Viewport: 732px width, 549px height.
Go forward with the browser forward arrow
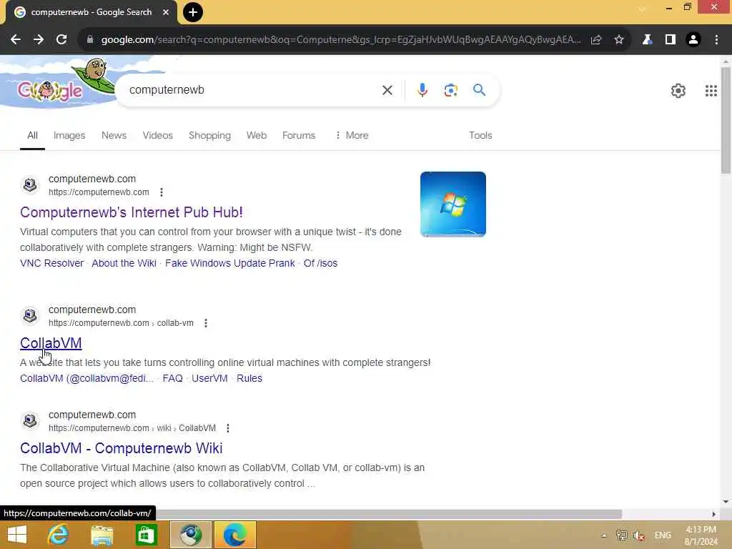click(39, 40)
